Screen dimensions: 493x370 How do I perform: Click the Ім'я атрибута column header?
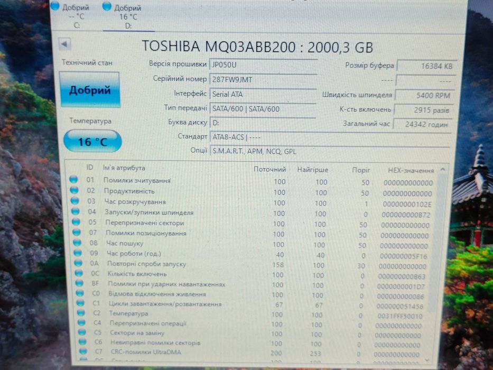pos(124,168)
